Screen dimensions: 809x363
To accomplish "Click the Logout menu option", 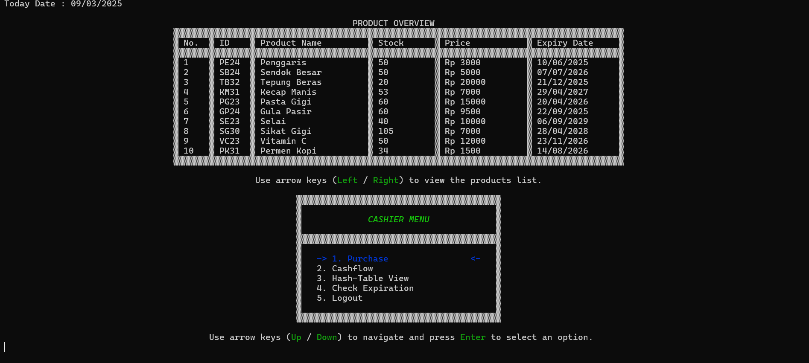I will [347, 298].
